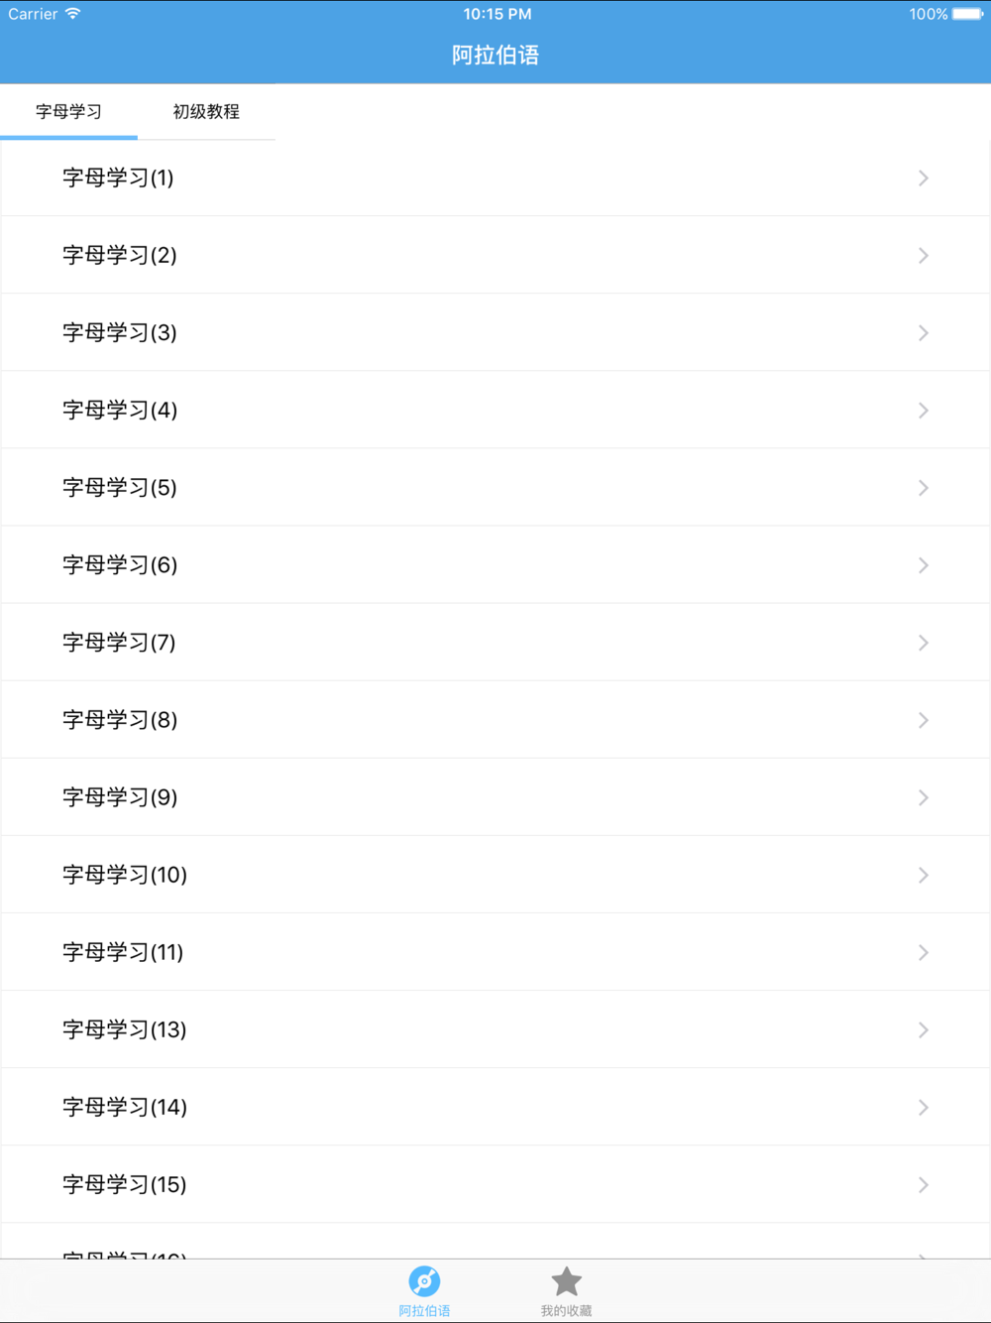Image resolution: width=991 pixels, height=1323 pixels.
Task: Tap the battery indicator icon
Action: (x=967, y=14)
